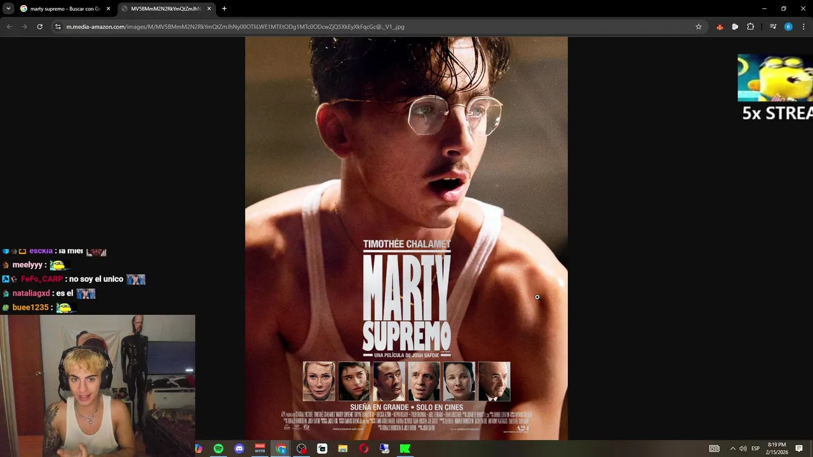Image resolution: width=813 pixels, height=457 pixels.
Task: Select the Chrome taskbar icon
Action: click(281, 449)
